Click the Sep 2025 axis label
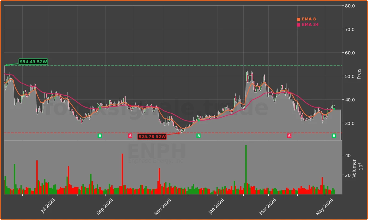The height and width of the screenshot is (220, 368). 105,206
